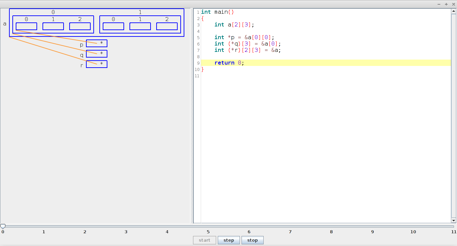Click cell a[1][1] box
The height and width of the screenshot is (246, 457).
140,26
